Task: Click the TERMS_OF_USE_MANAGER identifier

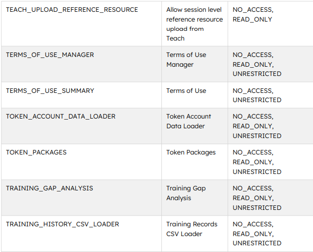Action: point(50,55)
